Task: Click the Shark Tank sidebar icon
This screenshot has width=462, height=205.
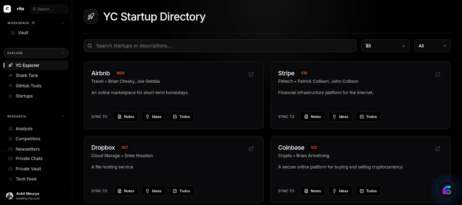Action: pos(11,75)
